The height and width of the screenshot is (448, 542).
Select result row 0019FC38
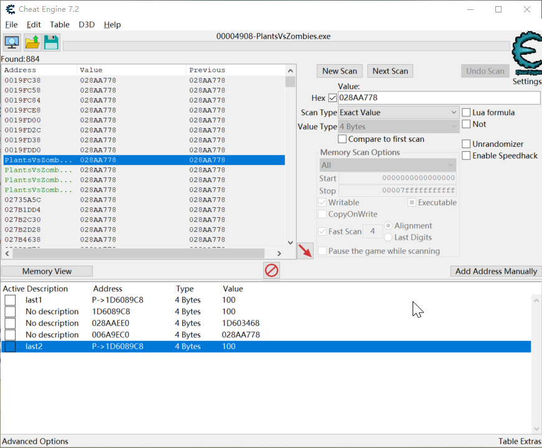(x=144, y=80)
